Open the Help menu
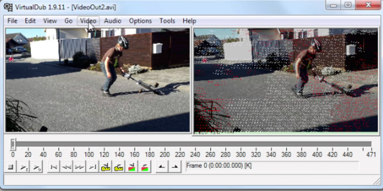 189,21
